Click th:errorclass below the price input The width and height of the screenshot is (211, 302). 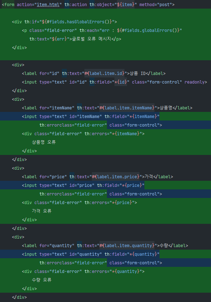click(x=73, y=194)
